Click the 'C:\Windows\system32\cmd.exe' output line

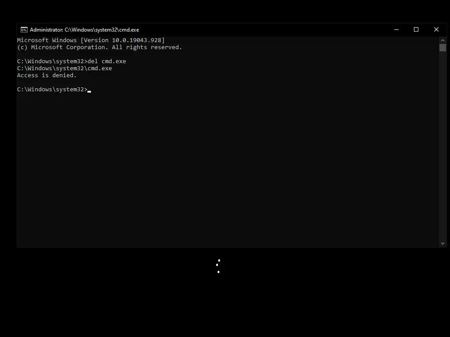pyautogui.click(x=65, y=68)
